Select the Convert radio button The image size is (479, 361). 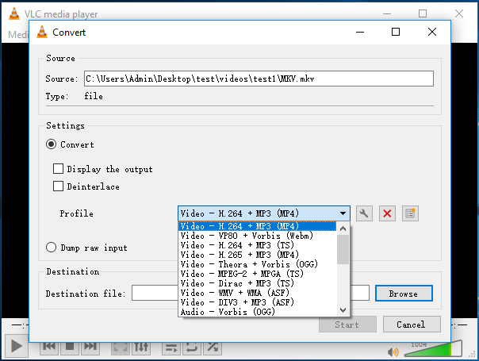tap(51, 144)
